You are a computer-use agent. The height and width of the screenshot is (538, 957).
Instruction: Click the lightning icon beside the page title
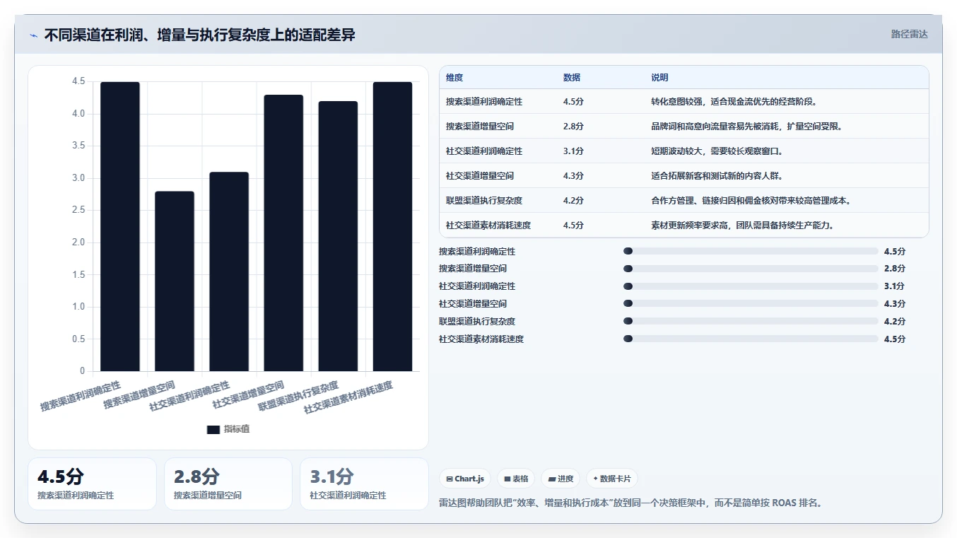click(34, 35)
